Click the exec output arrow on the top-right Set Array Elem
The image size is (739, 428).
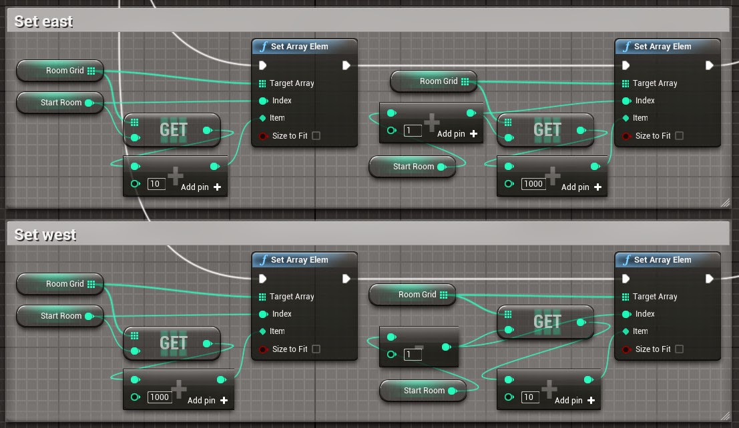click(x=710, y=65)
